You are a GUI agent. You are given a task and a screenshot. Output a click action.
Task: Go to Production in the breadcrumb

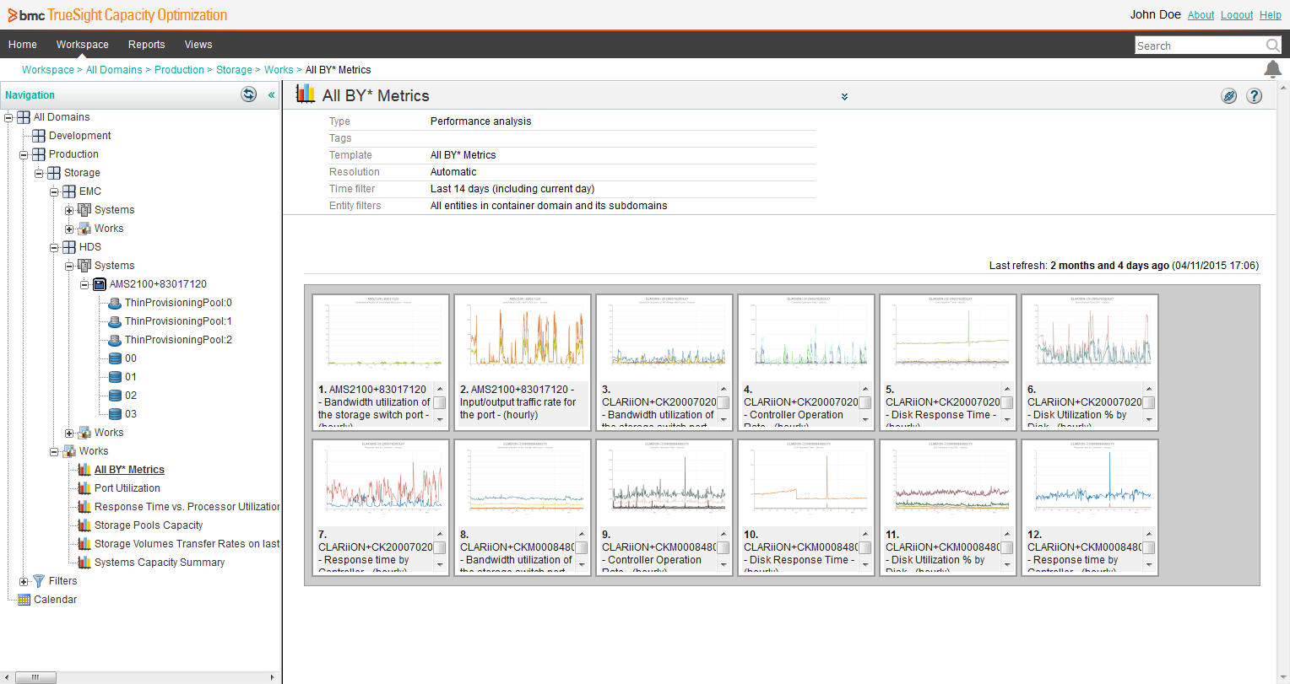(179, 70)
